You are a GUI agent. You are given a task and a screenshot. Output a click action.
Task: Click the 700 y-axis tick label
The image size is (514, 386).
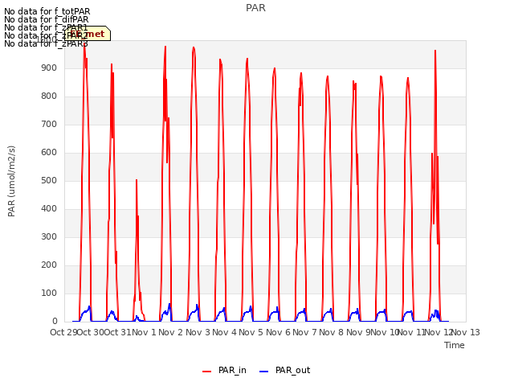tap(49, 125)
